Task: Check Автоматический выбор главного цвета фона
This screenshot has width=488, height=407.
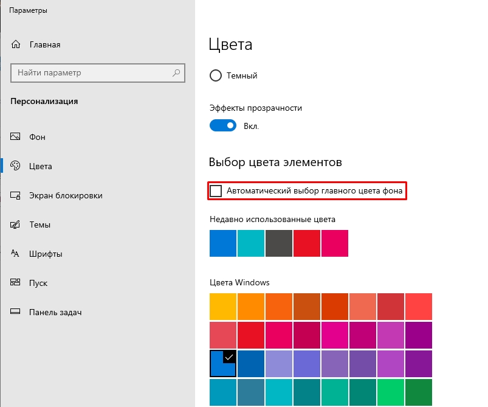Action: click(216, 190)
